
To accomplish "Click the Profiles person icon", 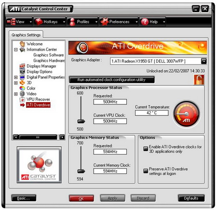I will coord(72,22).
